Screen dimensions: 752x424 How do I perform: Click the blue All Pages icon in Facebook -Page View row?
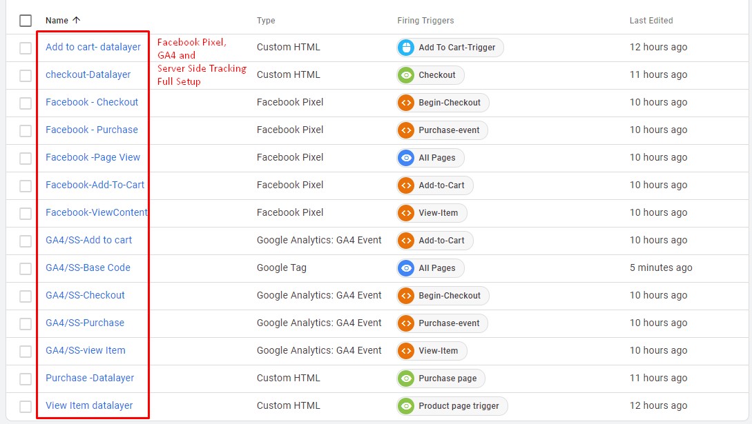click(406, 158)
